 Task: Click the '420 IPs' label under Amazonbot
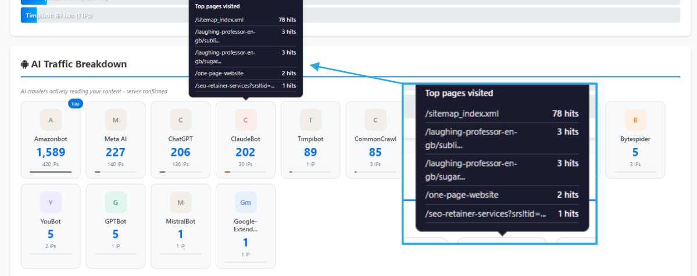point(51,164)
